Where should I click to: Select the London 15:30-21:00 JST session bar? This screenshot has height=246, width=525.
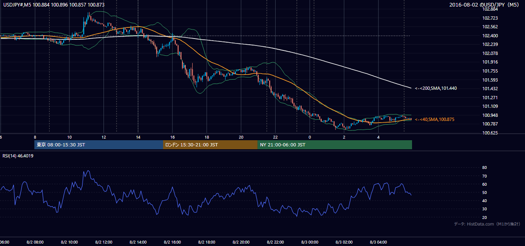[210, 145]
